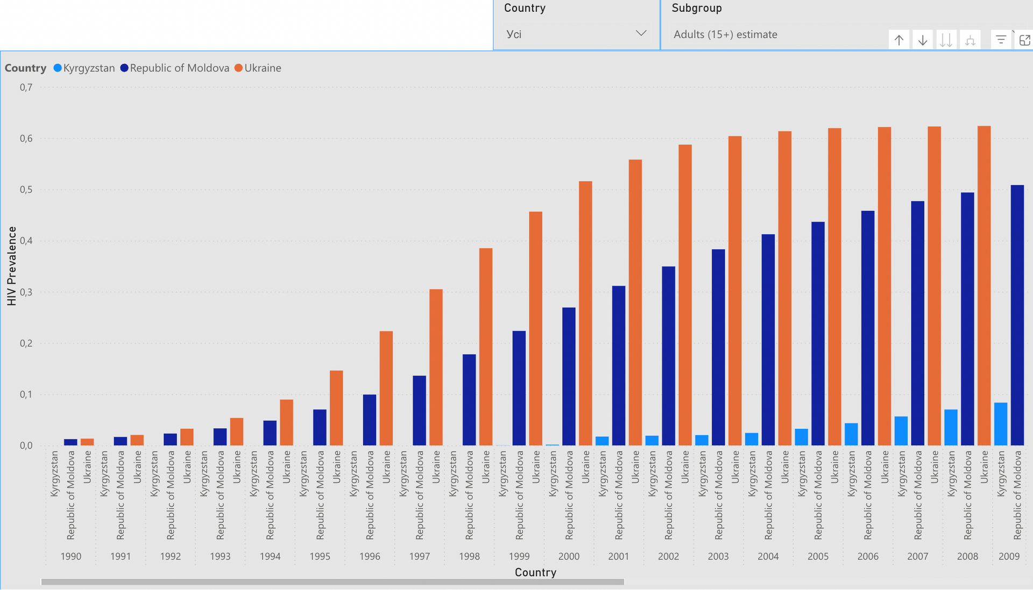
Task: Click the horizontal chart scrollbar
Action: (332, 582)
